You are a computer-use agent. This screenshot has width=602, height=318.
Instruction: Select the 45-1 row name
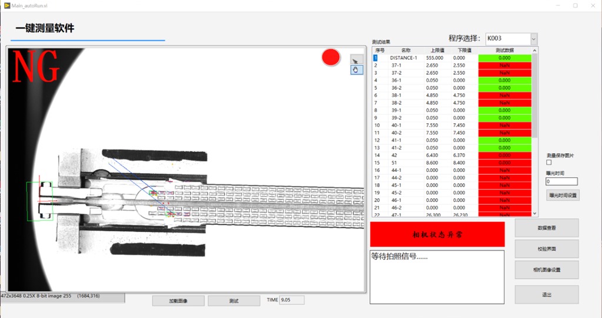397,185
